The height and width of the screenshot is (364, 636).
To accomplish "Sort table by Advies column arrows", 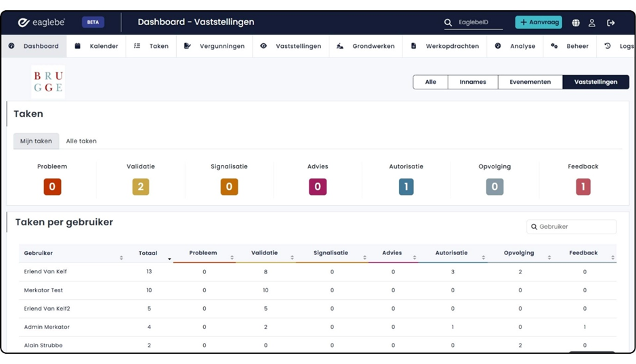I will coord(415,257).
